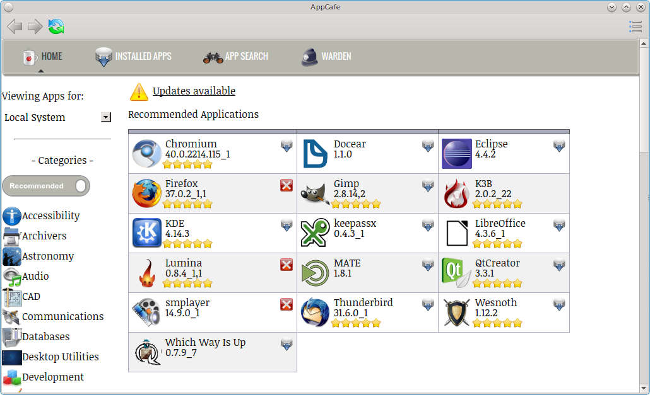Click the Thunderbird application logo
Viewport: 650px width, 395px height.
point(315,312)
